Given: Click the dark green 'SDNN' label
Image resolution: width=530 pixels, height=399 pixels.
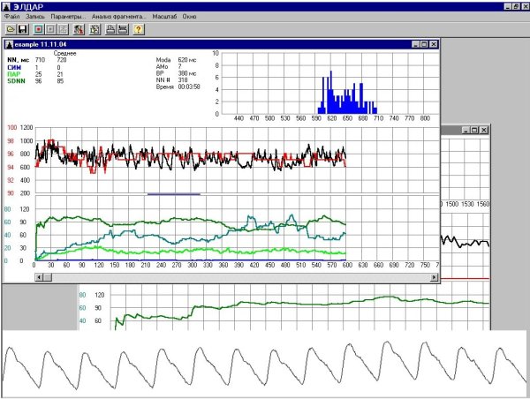Looking at the screenshot, I should pos(16,81).
